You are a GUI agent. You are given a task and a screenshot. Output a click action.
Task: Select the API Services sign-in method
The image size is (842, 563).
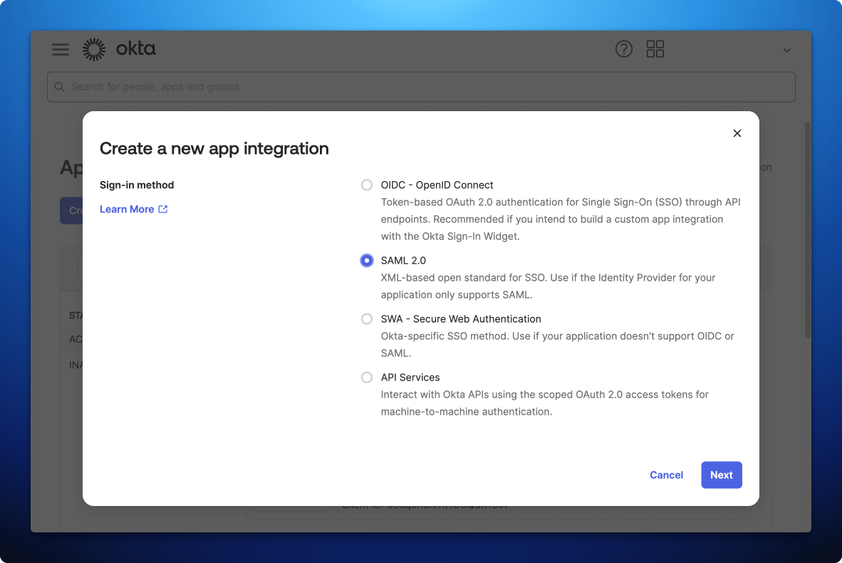coord(366,377)
